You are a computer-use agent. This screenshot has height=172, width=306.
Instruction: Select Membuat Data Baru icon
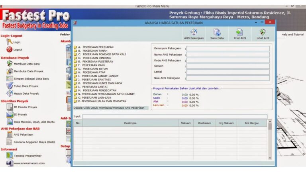pyautogui.click(x=10, y=63)
